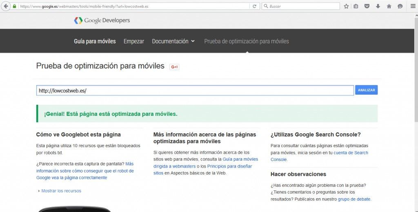Open the browser hamburger menu
Viewport: 418px width, 212px height.
coord(413,6)
